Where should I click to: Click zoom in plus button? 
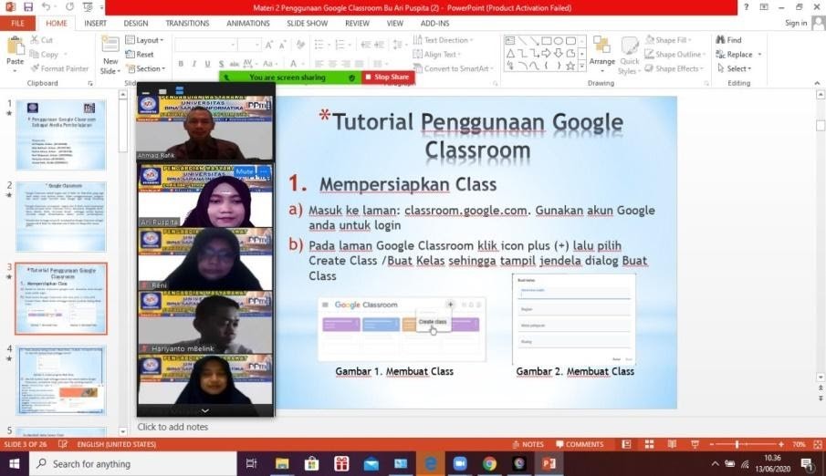point(780,444)
